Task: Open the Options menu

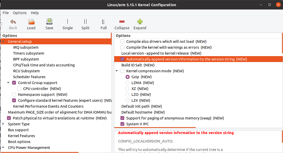Action: click(x=20, y=13)
